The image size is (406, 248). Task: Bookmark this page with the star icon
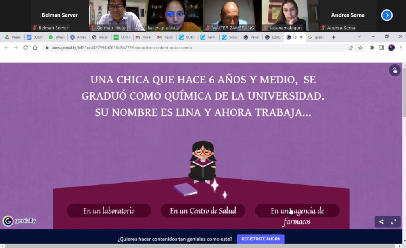point(360,48)
